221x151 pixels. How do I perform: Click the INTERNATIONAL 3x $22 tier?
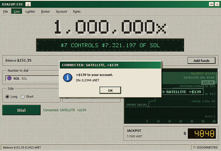point(197,86)
